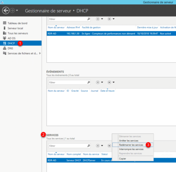Open Services de fichiers et d... item
Screen dimensions: 176x172
22,53
